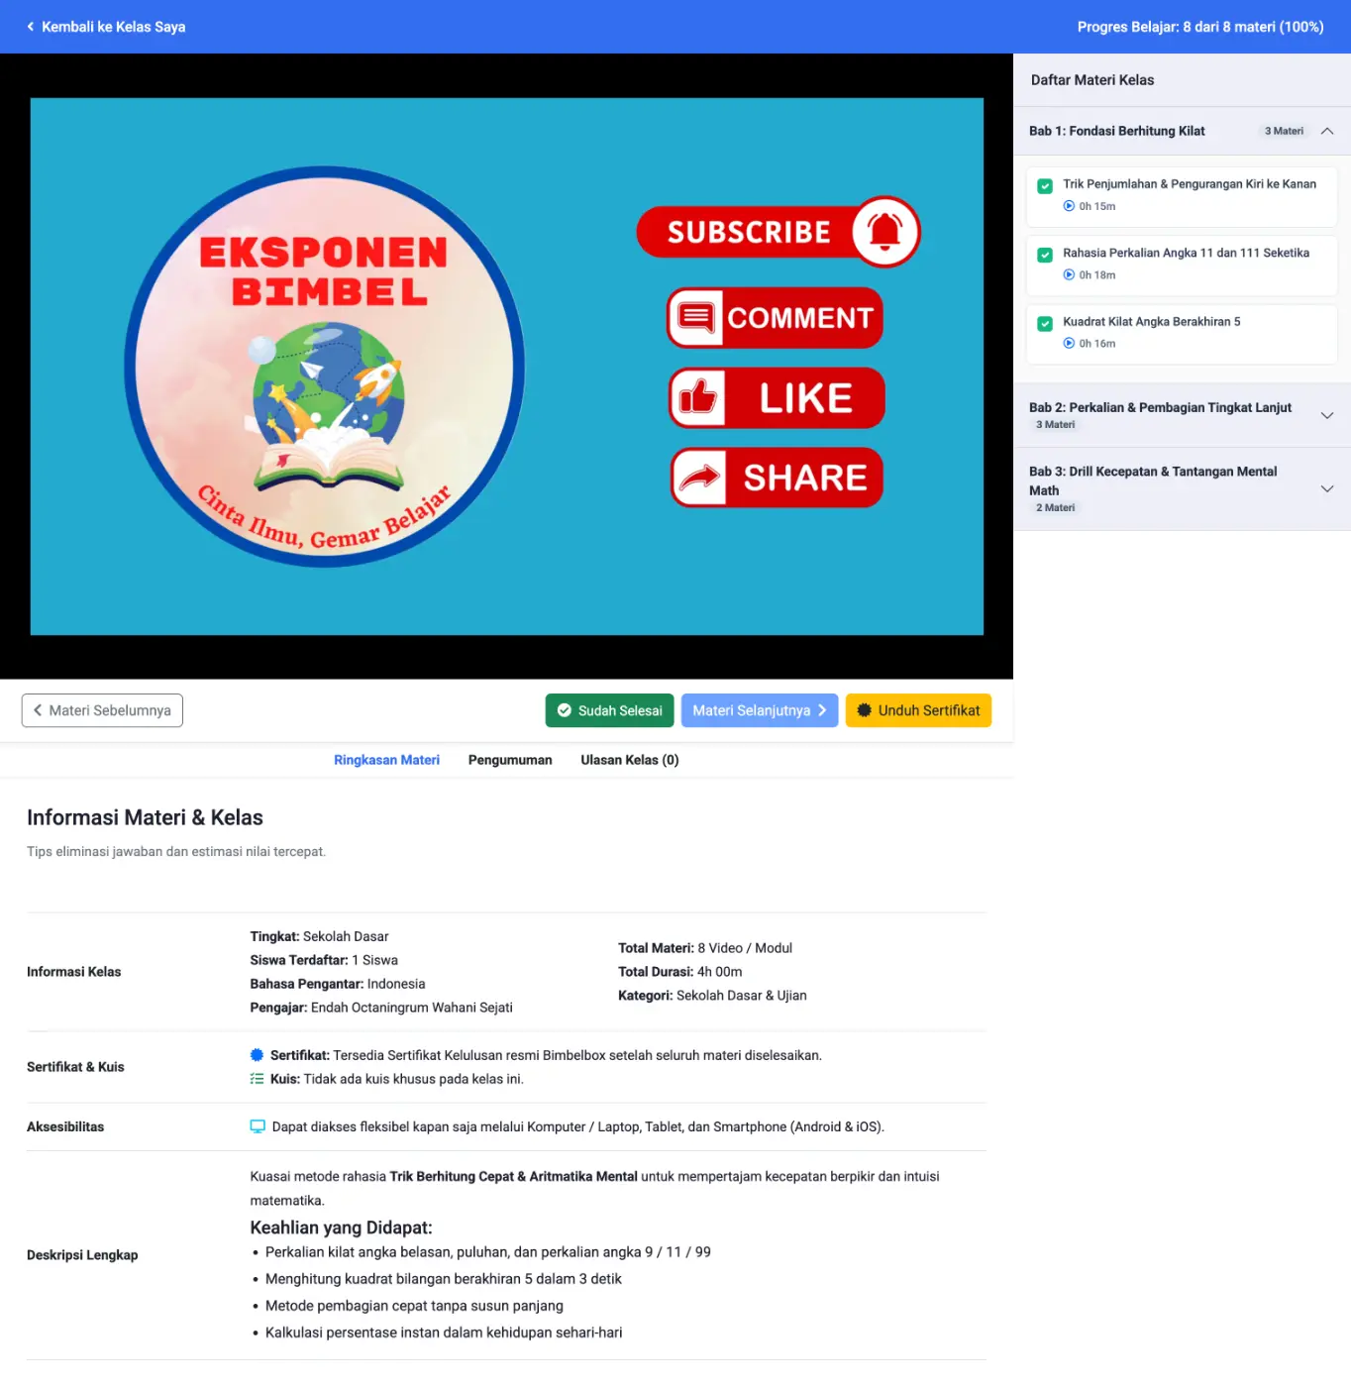Image resolution: width=1351 pixels, height=1387 pixels.
Task: Click the Sudah Selesai button
Action: 609,710
